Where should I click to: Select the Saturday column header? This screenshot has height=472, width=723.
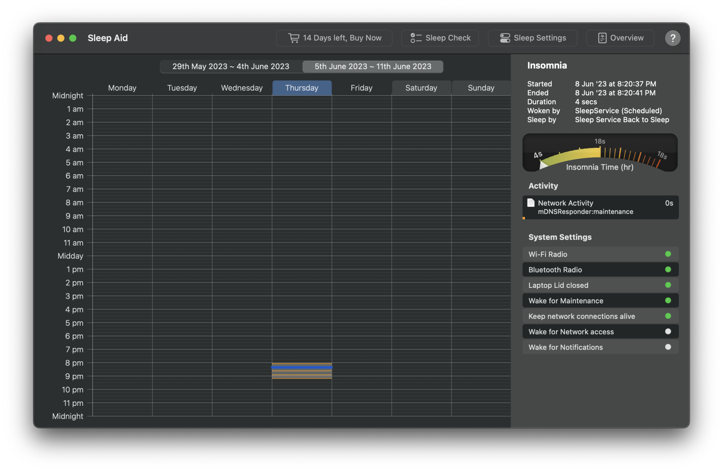[421, 88]
